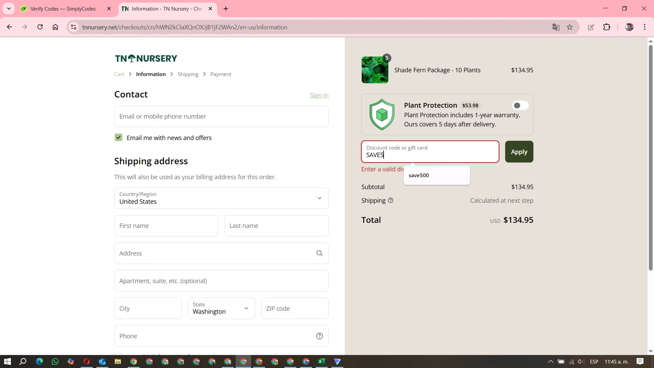Click the City field

[148, 308]
